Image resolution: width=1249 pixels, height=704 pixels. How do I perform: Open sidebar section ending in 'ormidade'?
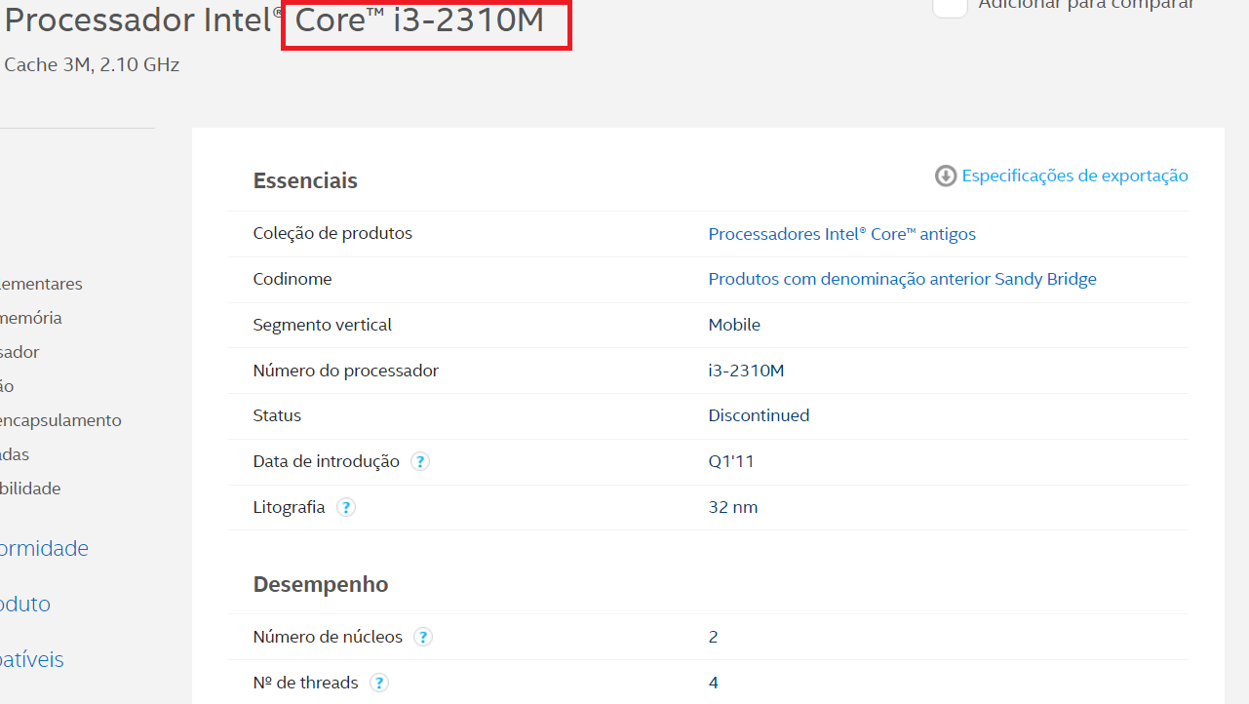click(x=44, y=548)
